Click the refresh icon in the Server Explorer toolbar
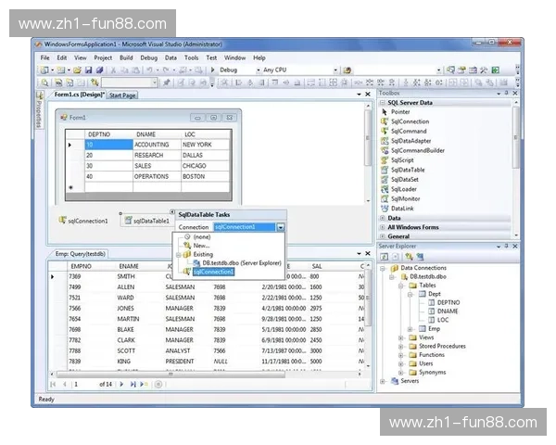Image resolution: width=556 pixels, height=445 pixels. pos(384,257)
